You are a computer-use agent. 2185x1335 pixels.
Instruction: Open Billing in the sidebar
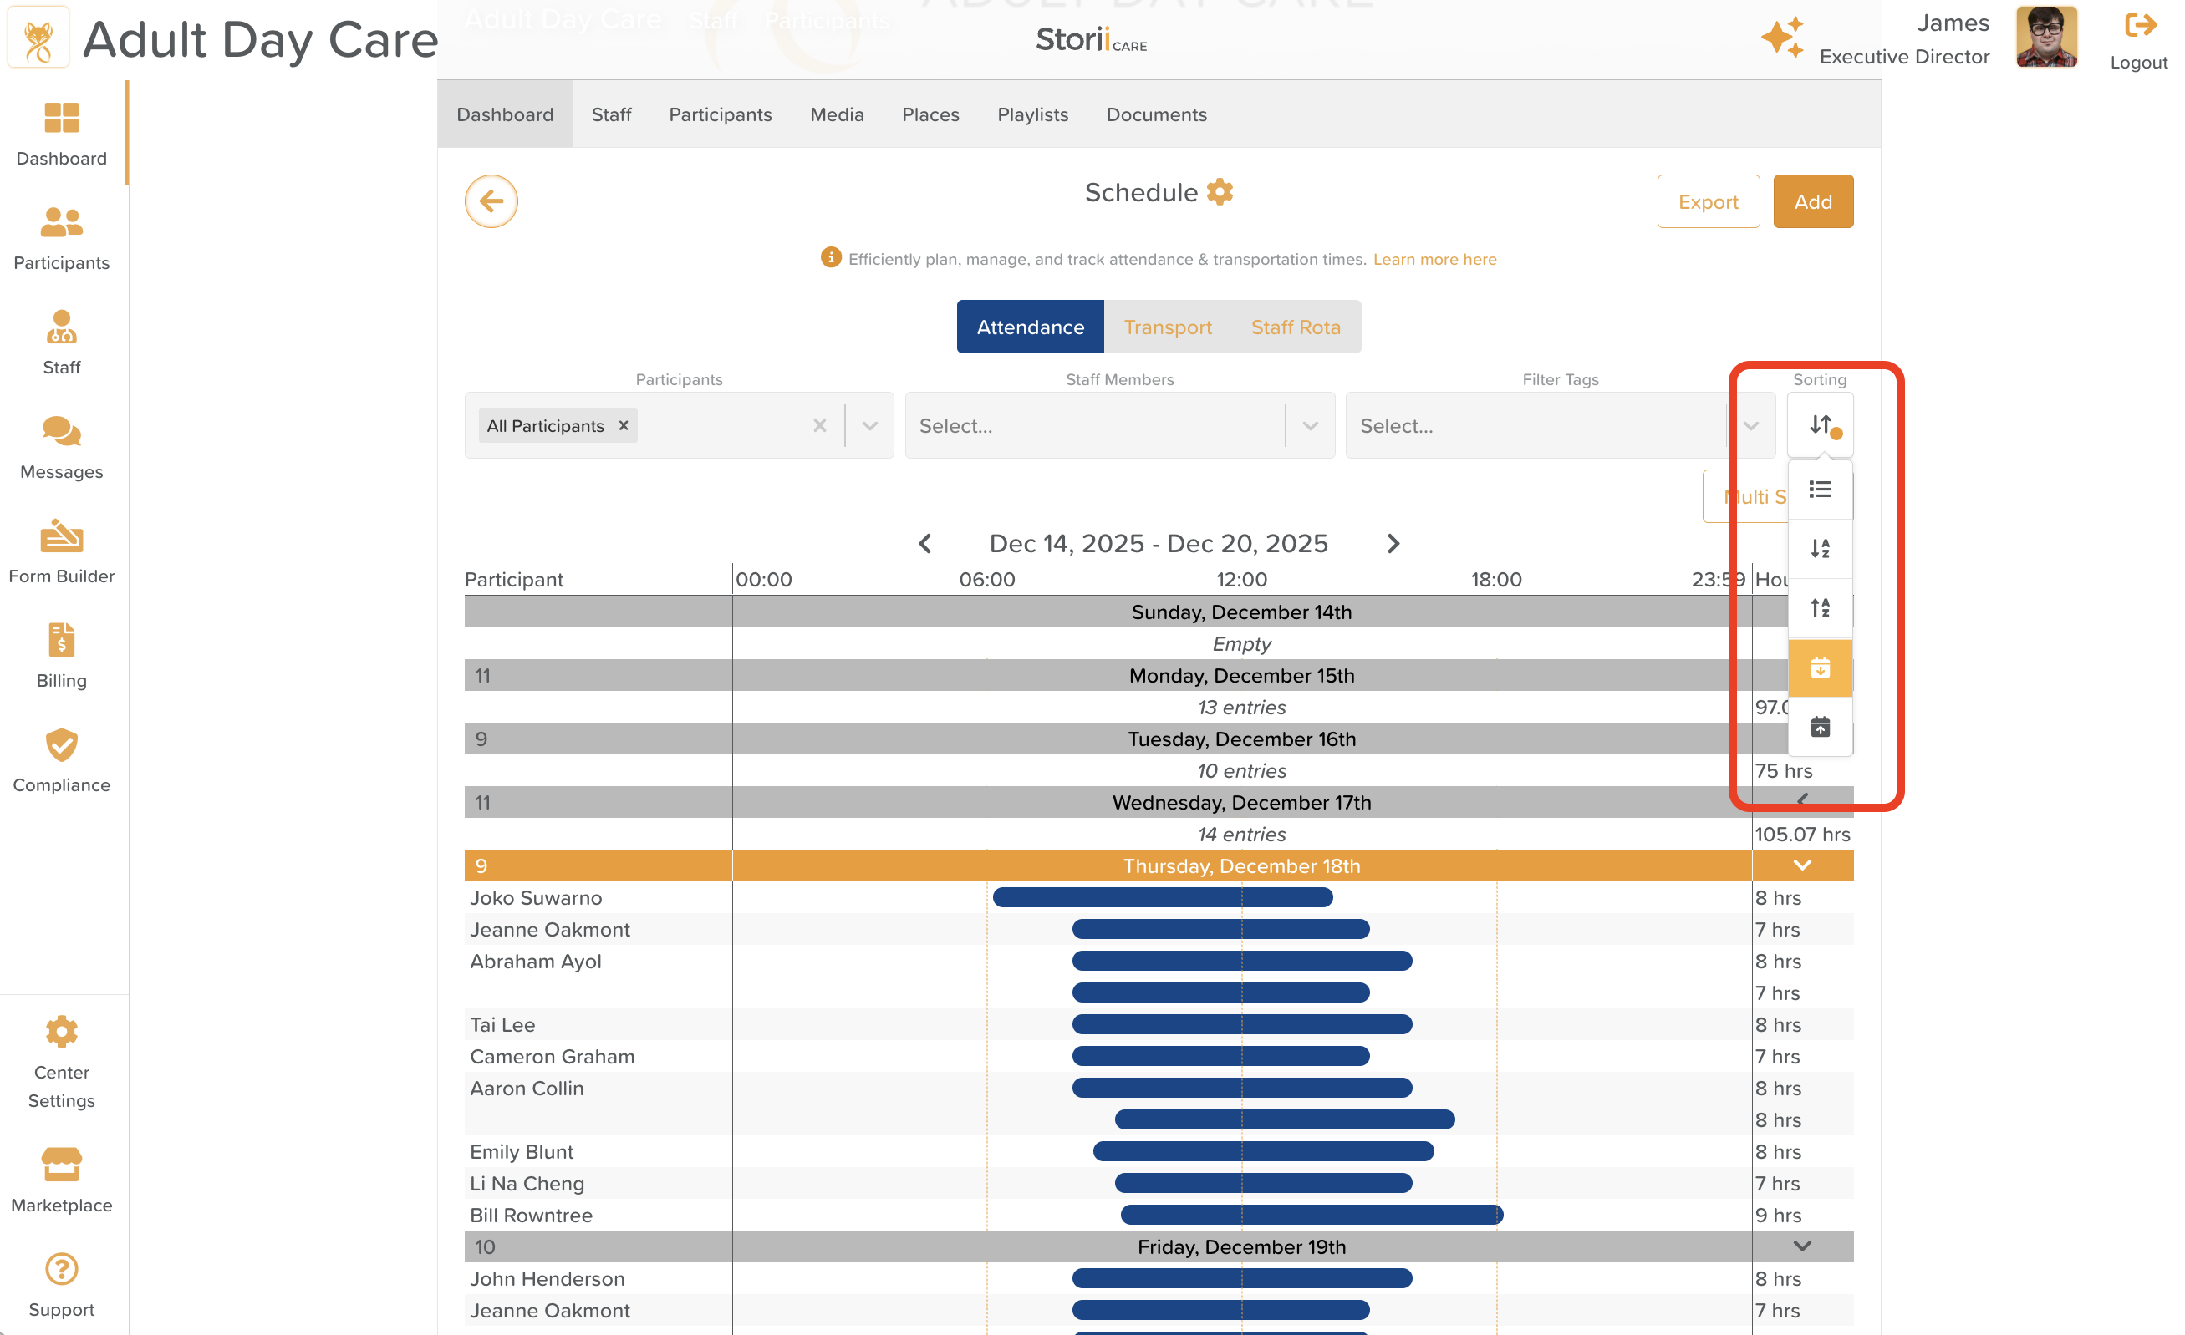point(61,656)
